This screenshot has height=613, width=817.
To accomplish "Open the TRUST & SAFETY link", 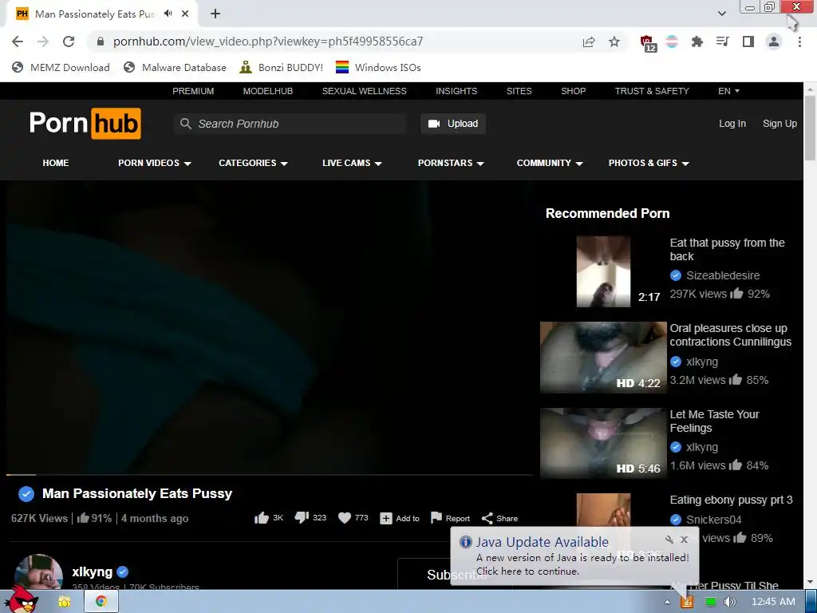I will click(x=652, y=91).
